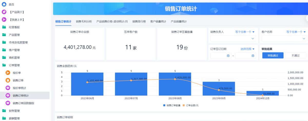The image size is (308, 121).
Task: Click the 2023年07月 bar
Action: point(131,84)
